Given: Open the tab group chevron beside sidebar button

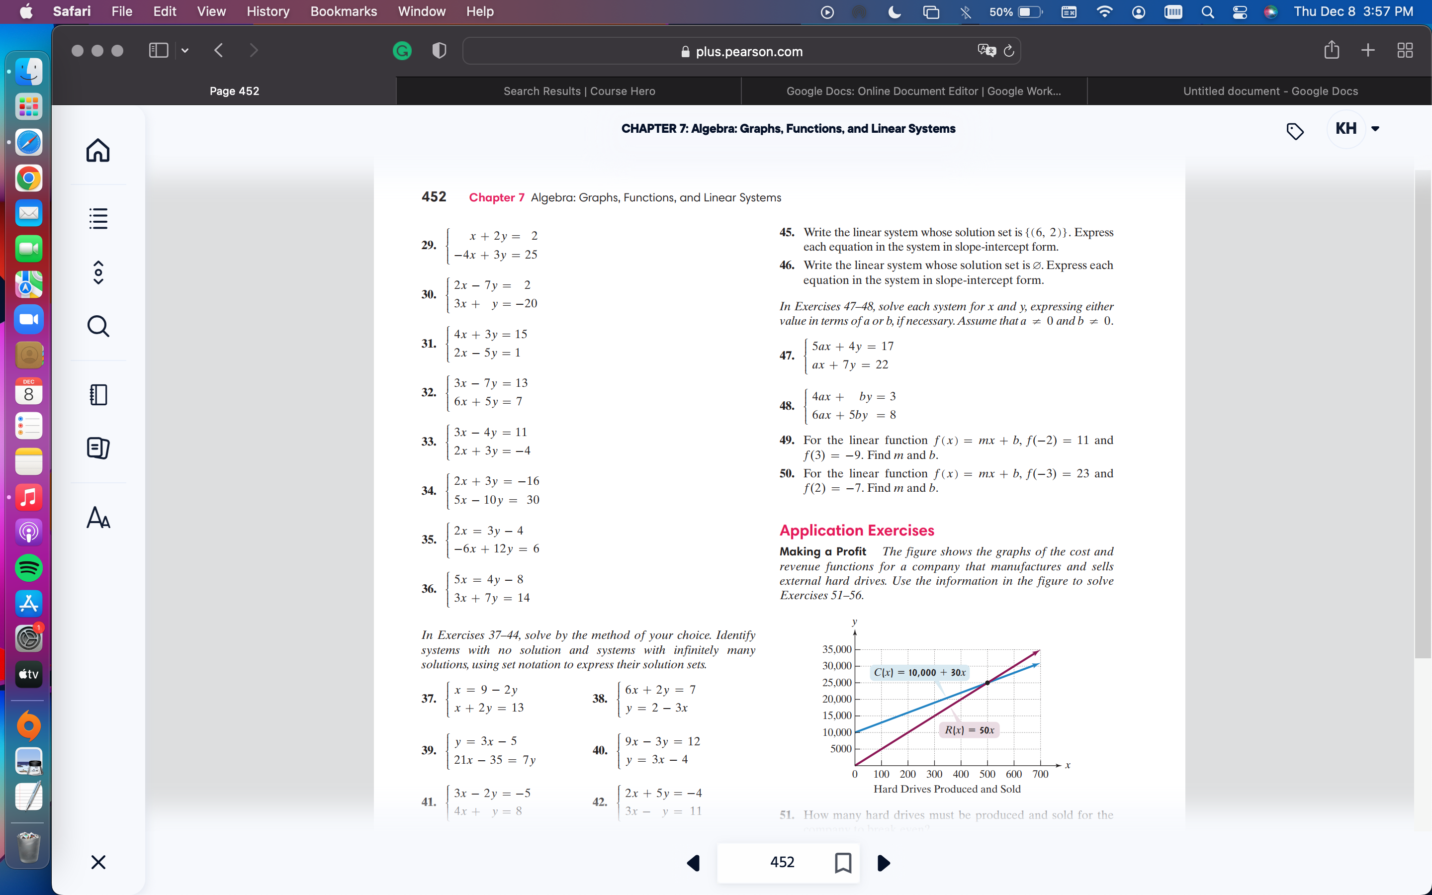Looking at the screenshot, I should click(x=184, y=51).
